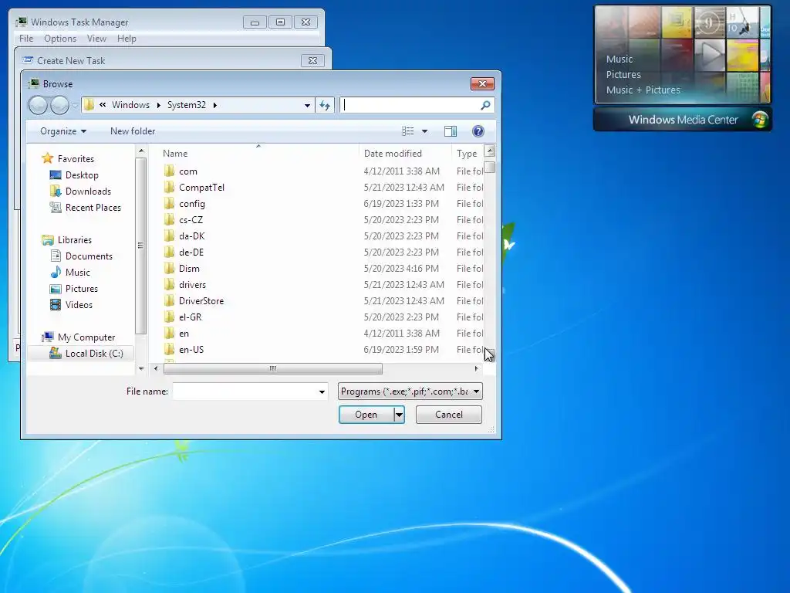
Task: Close the Create New Task dialog
Action: (x=312, y=60)
